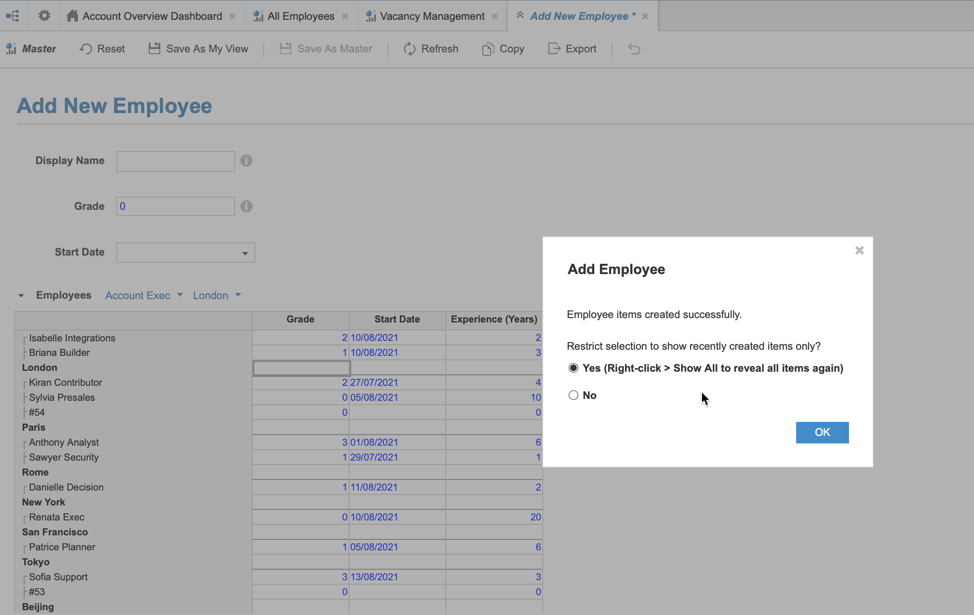The height and width of the screenshot is (615, 974).
Task: Expand the Employees tree section
Action: (21, 296)
